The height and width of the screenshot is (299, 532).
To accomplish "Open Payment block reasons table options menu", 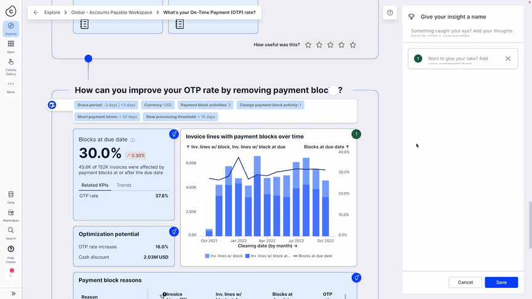I will pos(346,297).
